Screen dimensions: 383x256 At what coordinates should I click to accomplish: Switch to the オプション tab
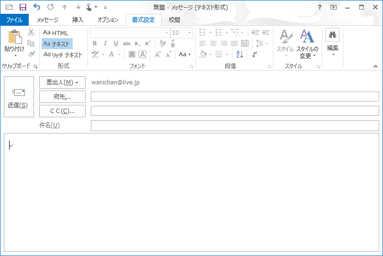pyautogui.click(x=108, y=20)
